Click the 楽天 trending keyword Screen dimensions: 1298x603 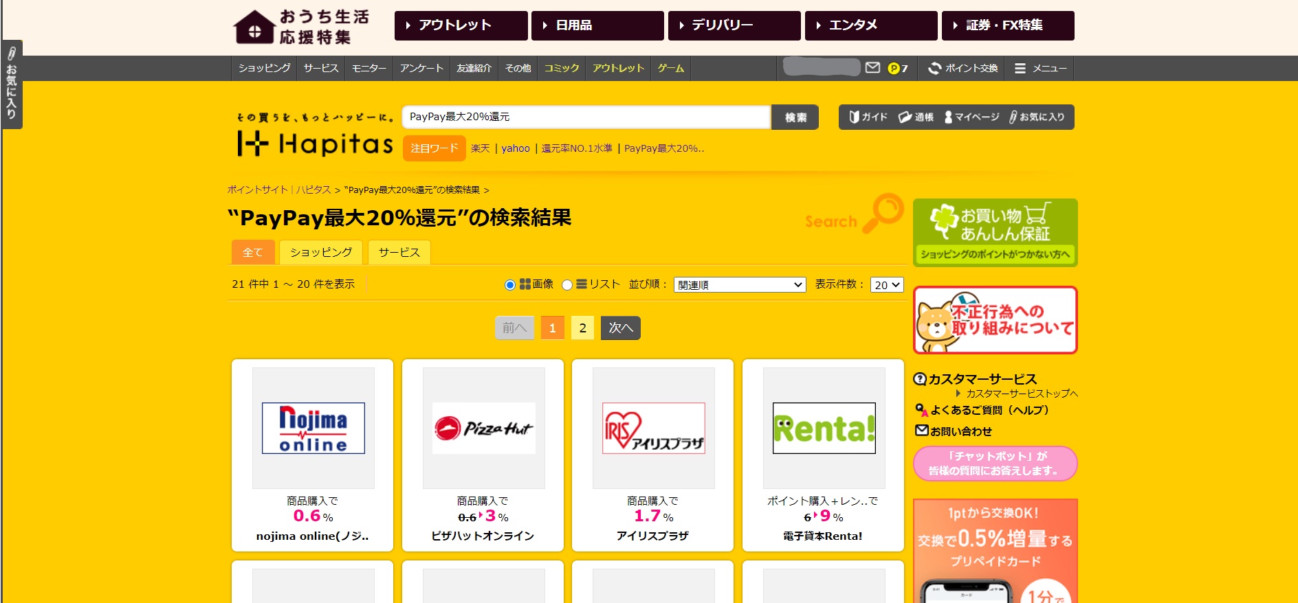[480, 148]
